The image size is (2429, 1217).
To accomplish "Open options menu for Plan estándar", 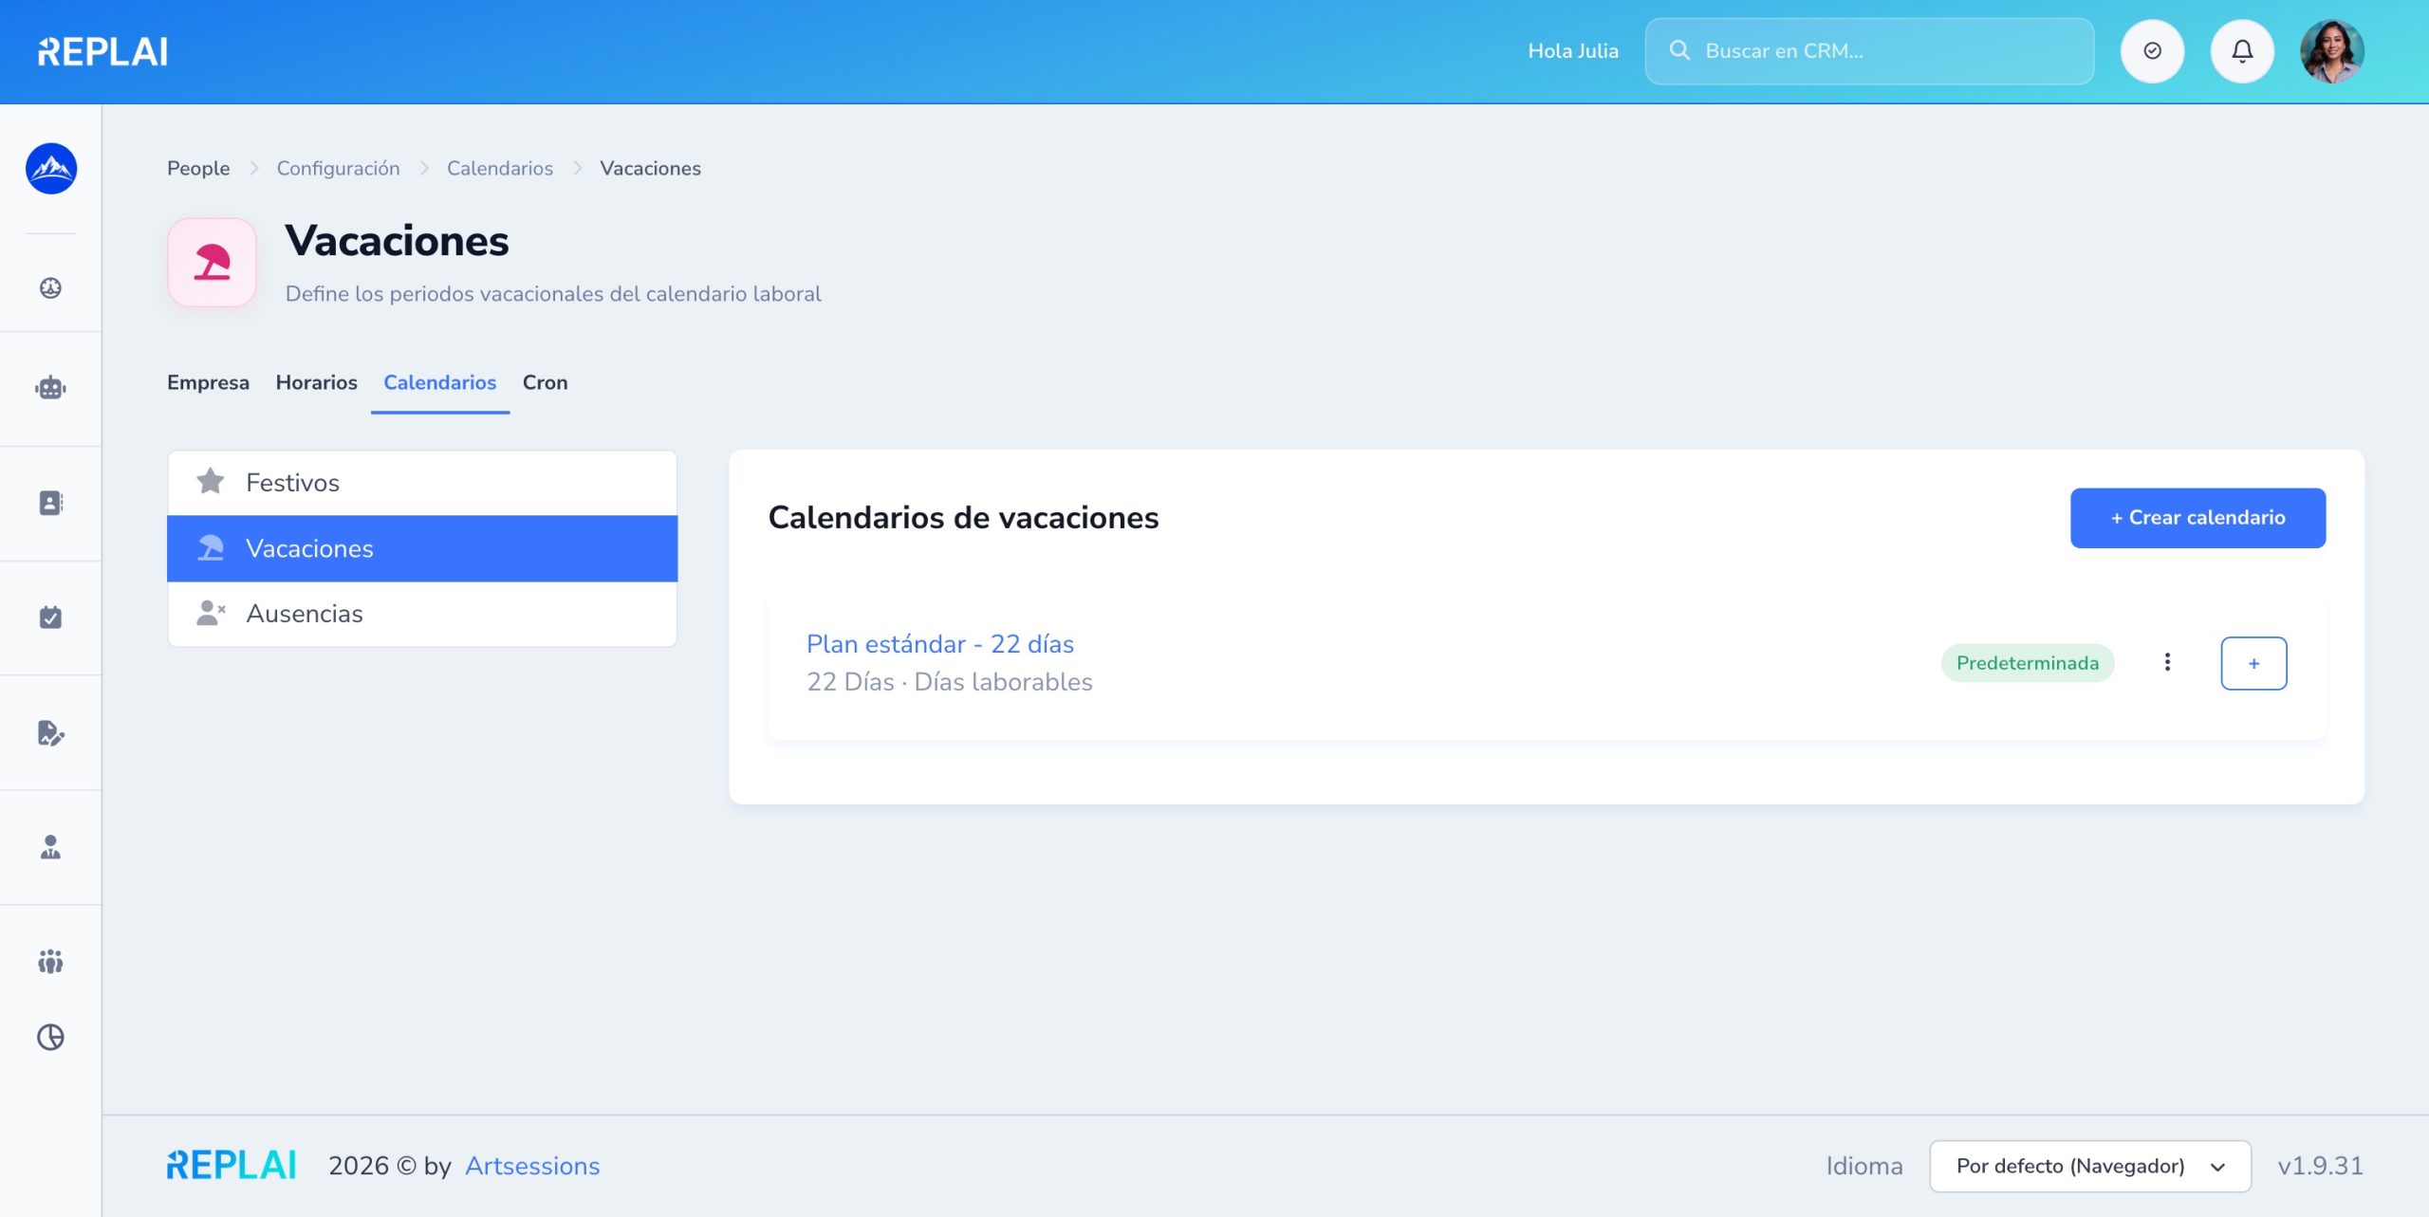I will [2167, 662].
